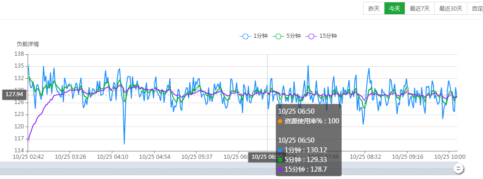
Task: Click the 10/25 03:26 x-axis label
Action: click(x=70, y=157)
